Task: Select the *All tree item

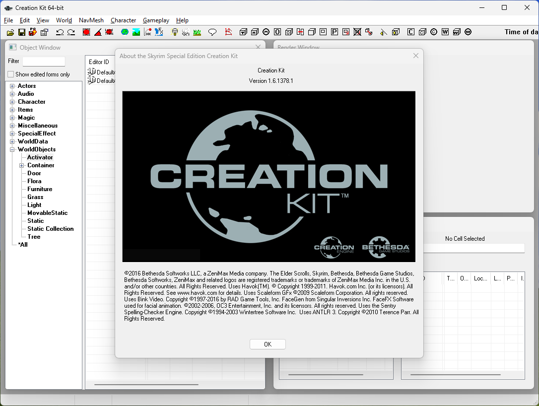Action: (x=23, y=245)
